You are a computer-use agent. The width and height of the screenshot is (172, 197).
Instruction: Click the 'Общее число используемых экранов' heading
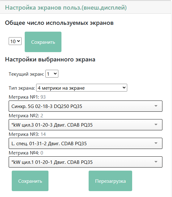click(x=59, y=23)
